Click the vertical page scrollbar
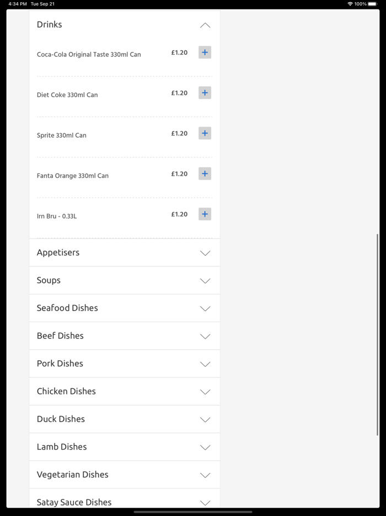The height and width of the screenshot is (516, 386). coord(377,334)
